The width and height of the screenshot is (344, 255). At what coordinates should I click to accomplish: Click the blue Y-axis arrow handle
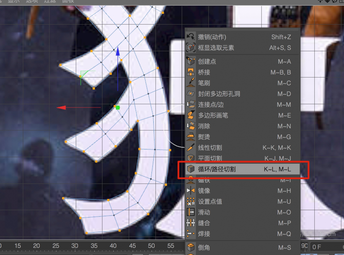118,52
